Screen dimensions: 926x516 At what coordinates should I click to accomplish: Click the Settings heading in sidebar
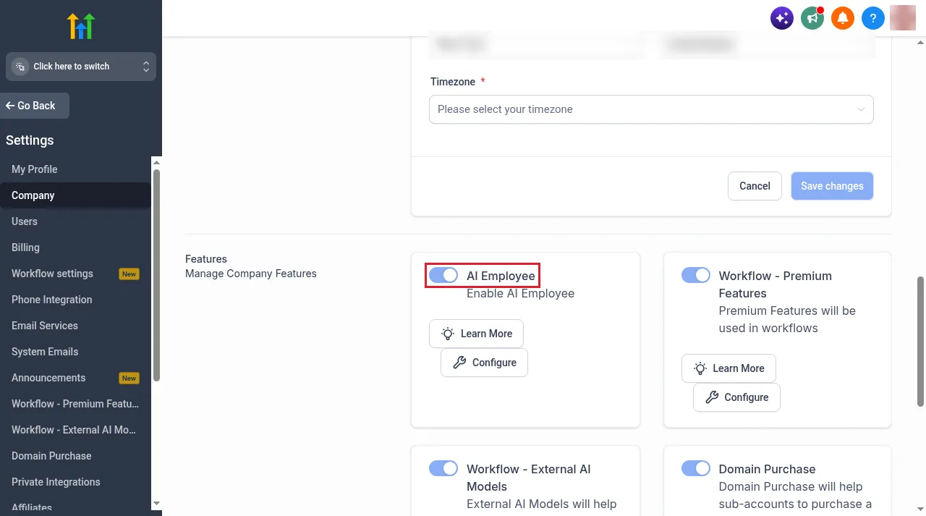pyautogui.click(x=30, y=140)
